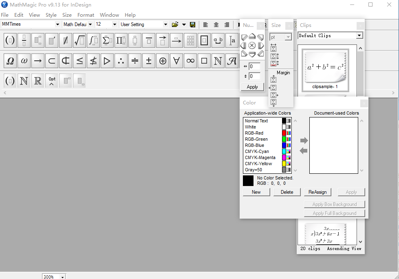Select the CMYK-Cyan color swatch
Viewport: 399px width, 279px height.
(x=284, y=151)
